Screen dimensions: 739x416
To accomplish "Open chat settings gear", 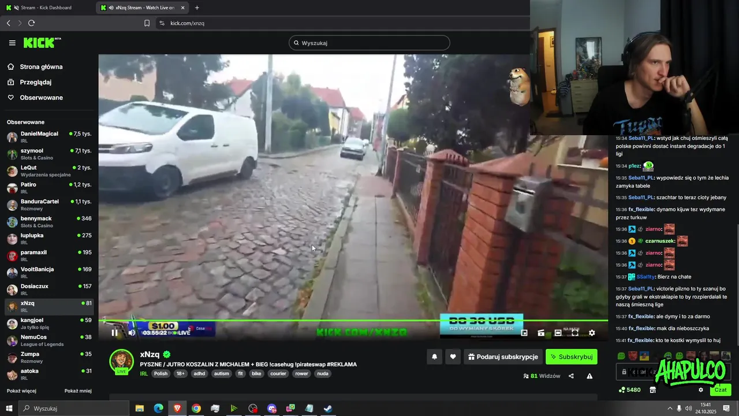I will 701,390.
